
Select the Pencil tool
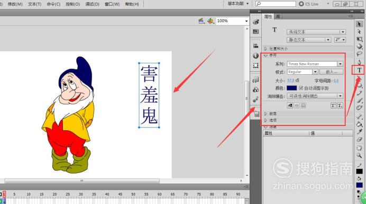point(360,93)
